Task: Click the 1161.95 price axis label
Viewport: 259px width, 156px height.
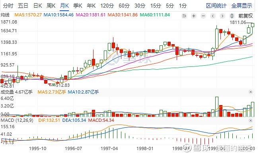Action: coord(9,54)
